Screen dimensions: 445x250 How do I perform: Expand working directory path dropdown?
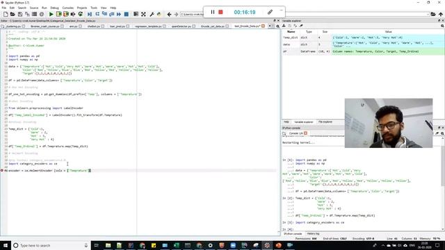(x=428, y=14)
